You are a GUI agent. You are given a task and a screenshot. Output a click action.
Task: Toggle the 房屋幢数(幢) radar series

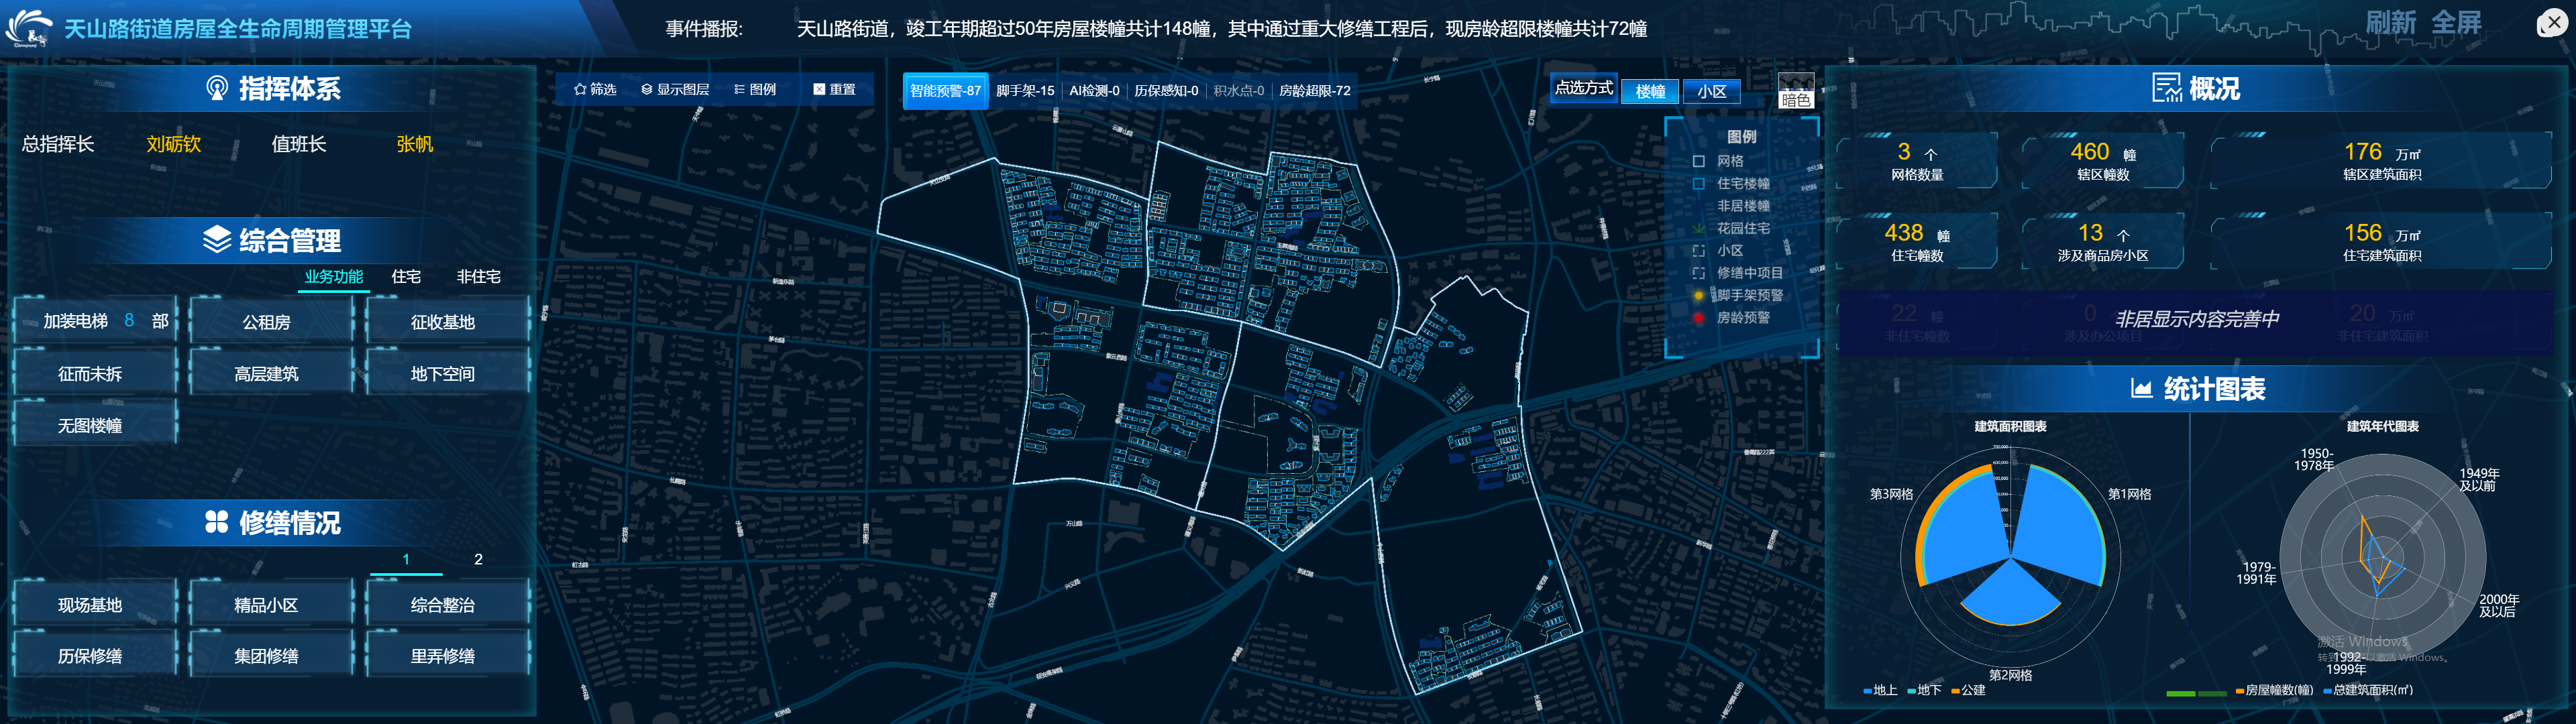click(x=2274, y=690)
